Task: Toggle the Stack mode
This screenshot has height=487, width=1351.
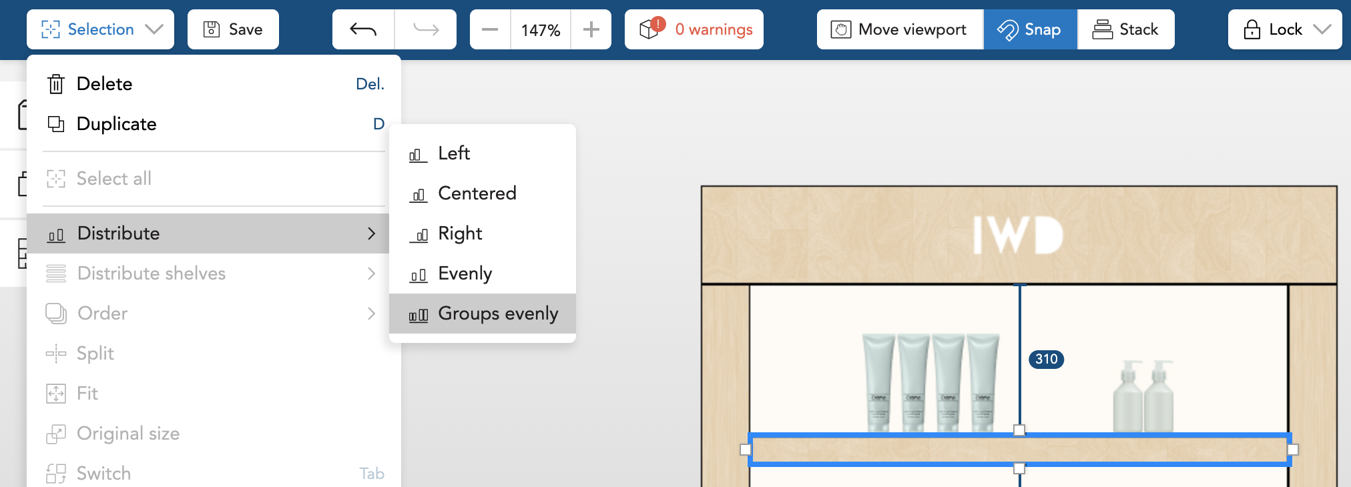Action: (x=1126, y=29)
